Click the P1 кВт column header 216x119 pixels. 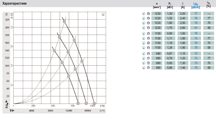(x=170, y=5)
